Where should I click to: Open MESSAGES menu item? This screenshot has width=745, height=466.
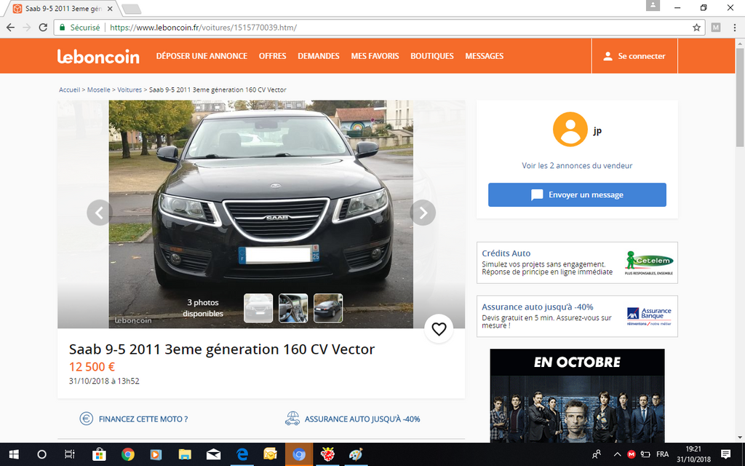484,56
